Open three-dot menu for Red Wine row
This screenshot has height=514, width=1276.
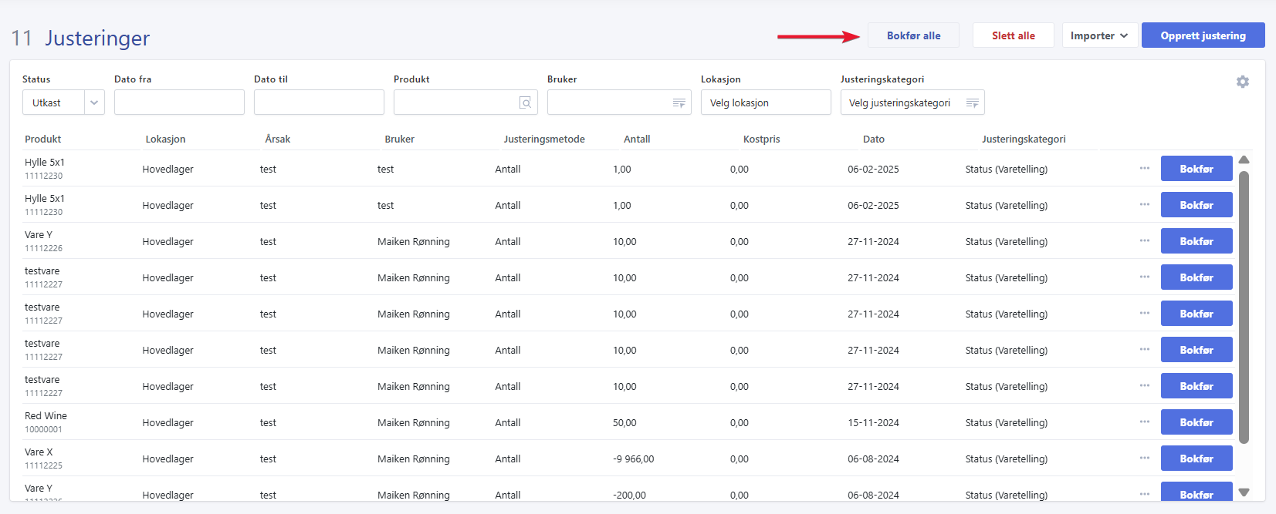click(1144, 422)
